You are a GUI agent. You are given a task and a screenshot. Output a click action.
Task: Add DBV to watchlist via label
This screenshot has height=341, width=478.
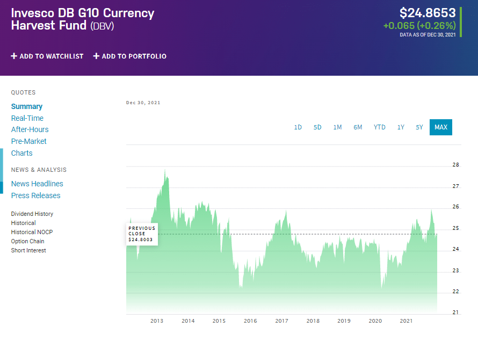52,56
